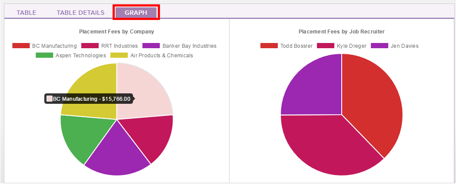This screenshot has height=185, width=456.
Task: Click the Air Products & Chemicals label
Action: tap(161, 56)
